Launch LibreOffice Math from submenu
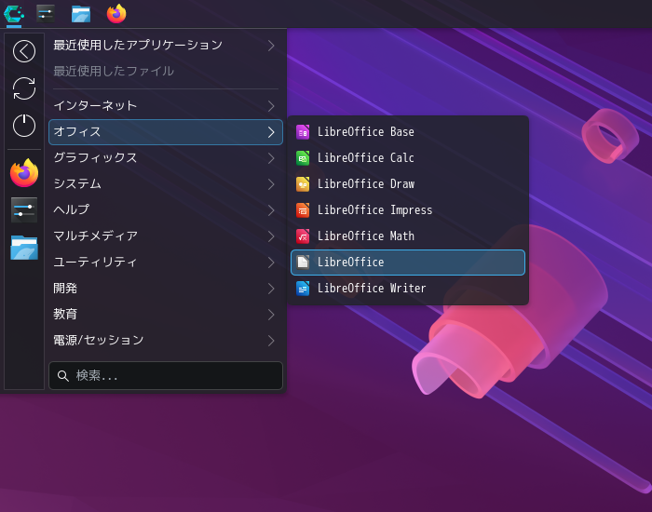The height and width of the screenshot is (512, 652). click(x=408, y=236)
